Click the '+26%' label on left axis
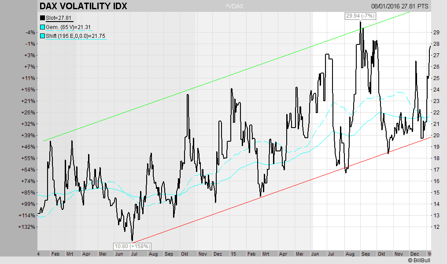447x264 pixels. (29, 113)
